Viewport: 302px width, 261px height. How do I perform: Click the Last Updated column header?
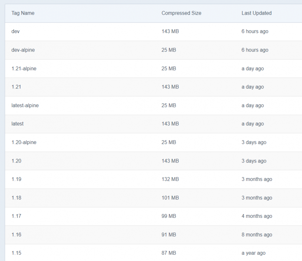click(x=256, y=13)
